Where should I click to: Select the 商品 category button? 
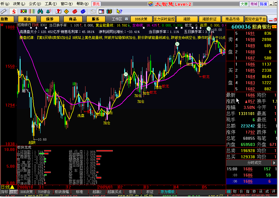(73, 19)
